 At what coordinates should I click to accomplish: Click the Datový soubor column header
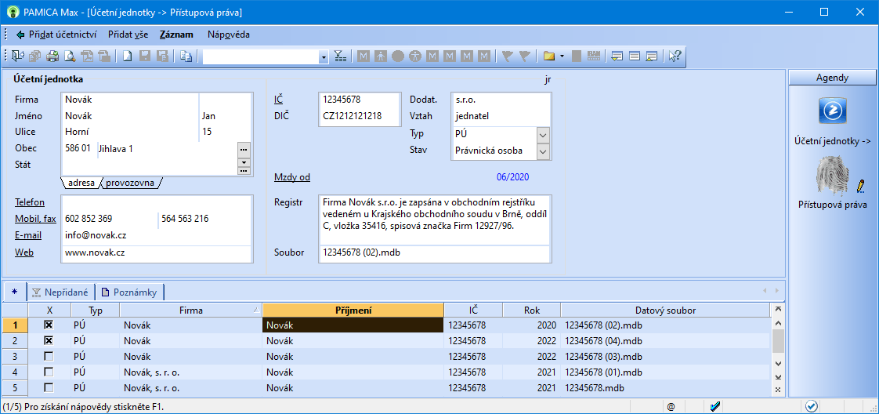point(665,310)
